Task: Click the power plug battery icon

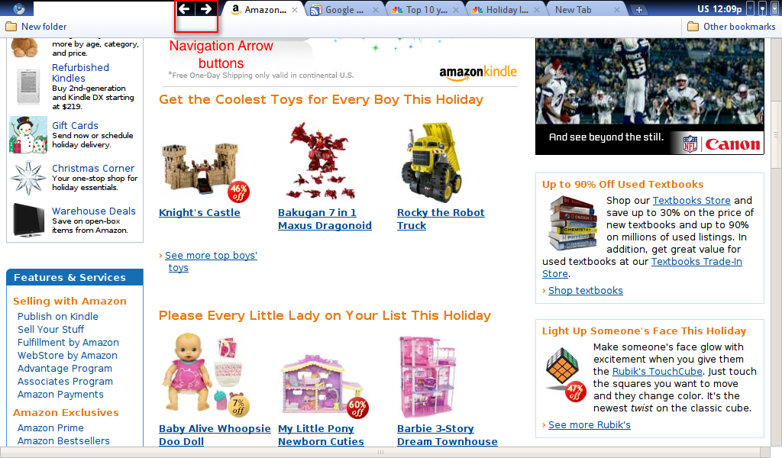Action: click(x=750, y=8)
